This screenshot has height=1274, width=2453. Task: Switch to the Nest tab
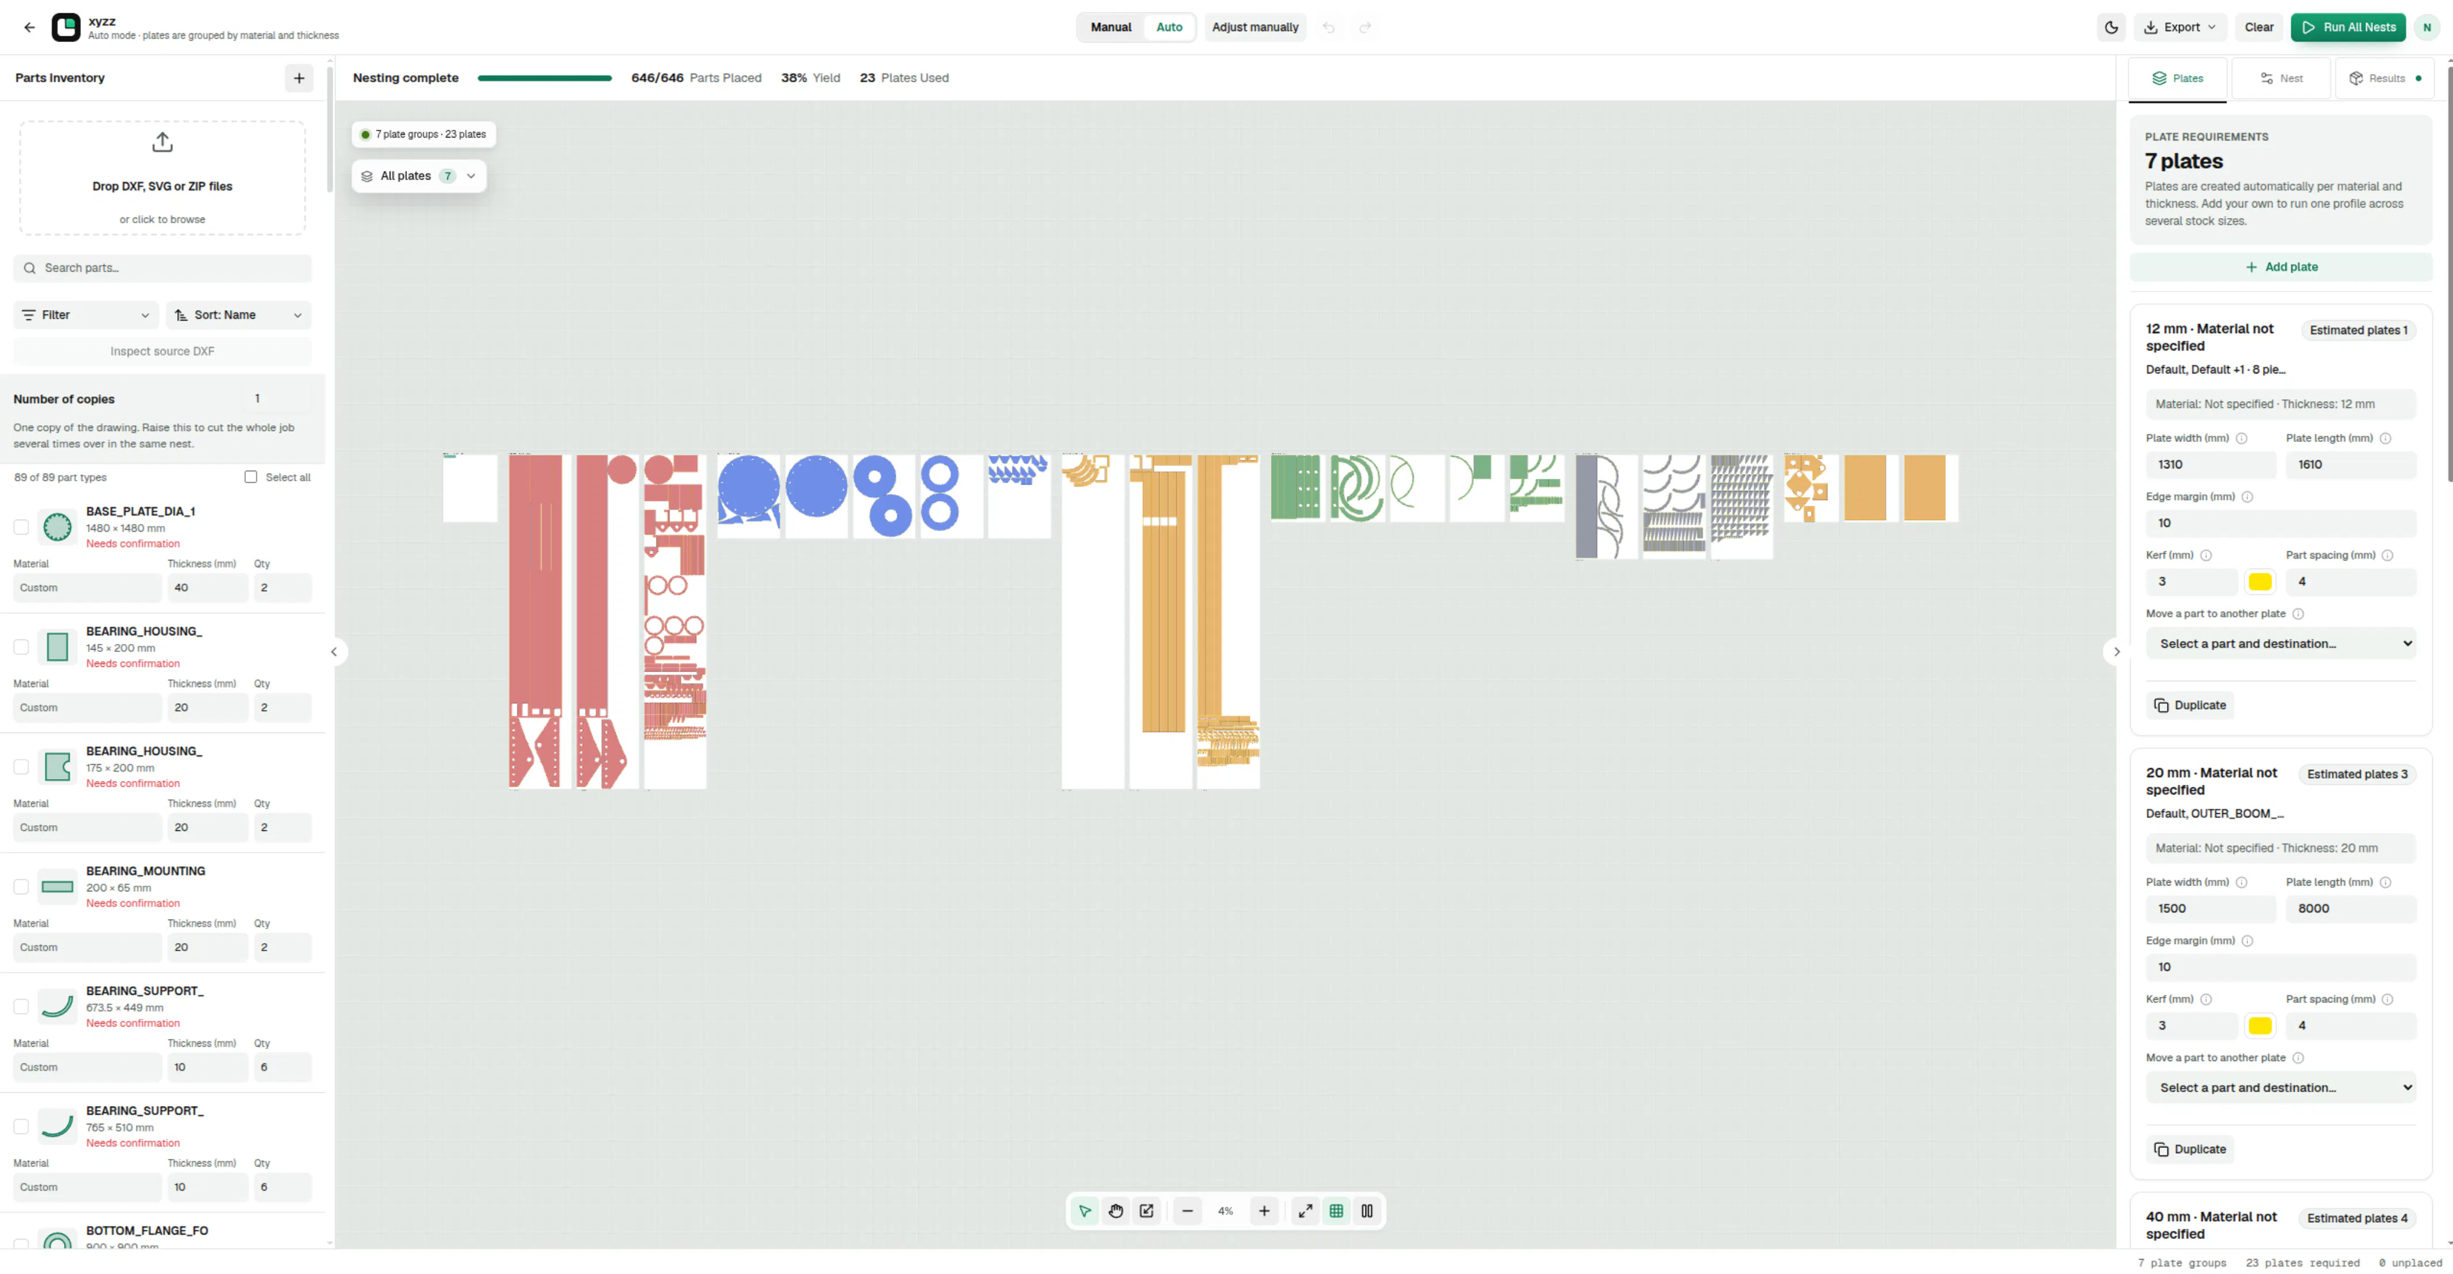[x=2281, y=78]
